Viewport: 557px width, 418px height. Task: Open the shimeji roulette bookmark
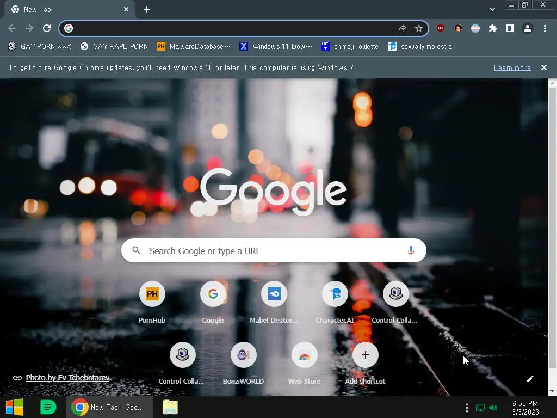(x=350, y=47)
